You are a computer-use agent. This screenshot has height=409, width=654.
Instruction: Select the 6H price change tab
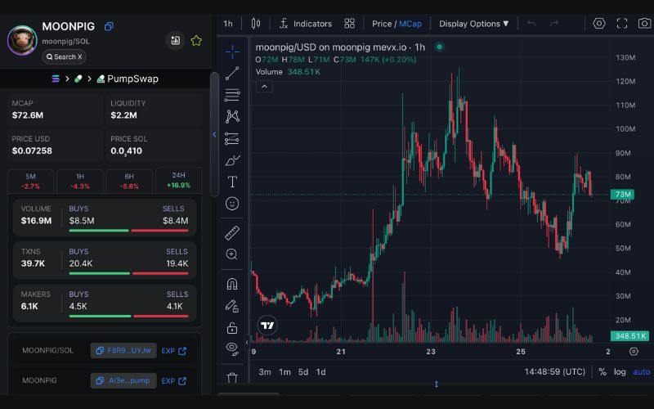(x=129, y=181)
